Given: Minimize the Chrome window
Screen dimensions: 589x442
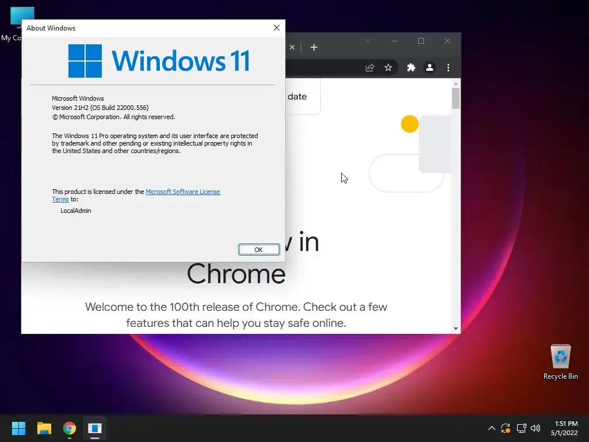Looking at the screenshot, I should [395, 41].
